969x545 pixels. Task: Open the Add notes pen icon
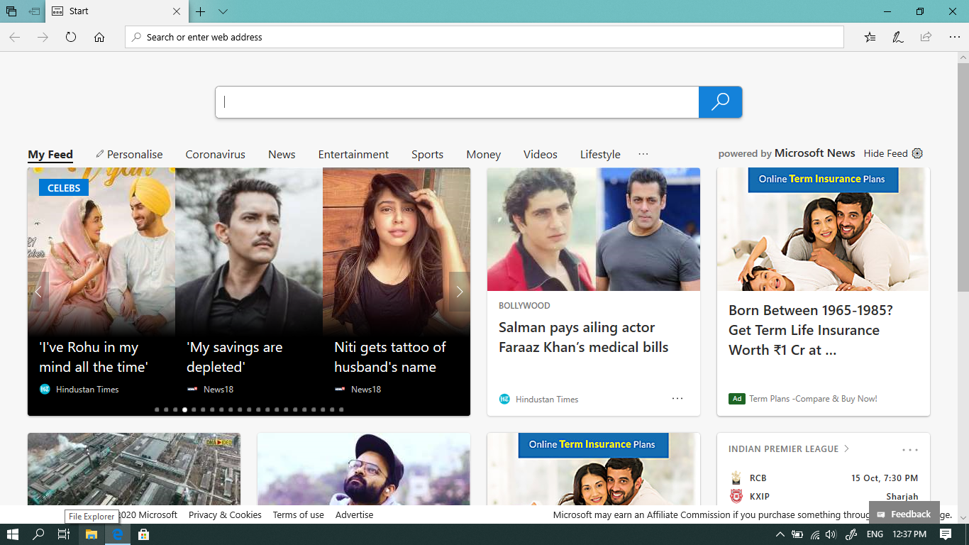click(898, 37)
